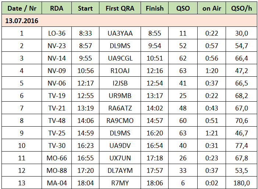
Task: Click the DL7AYM callsign cell
Action: click(x=120, y=170)
